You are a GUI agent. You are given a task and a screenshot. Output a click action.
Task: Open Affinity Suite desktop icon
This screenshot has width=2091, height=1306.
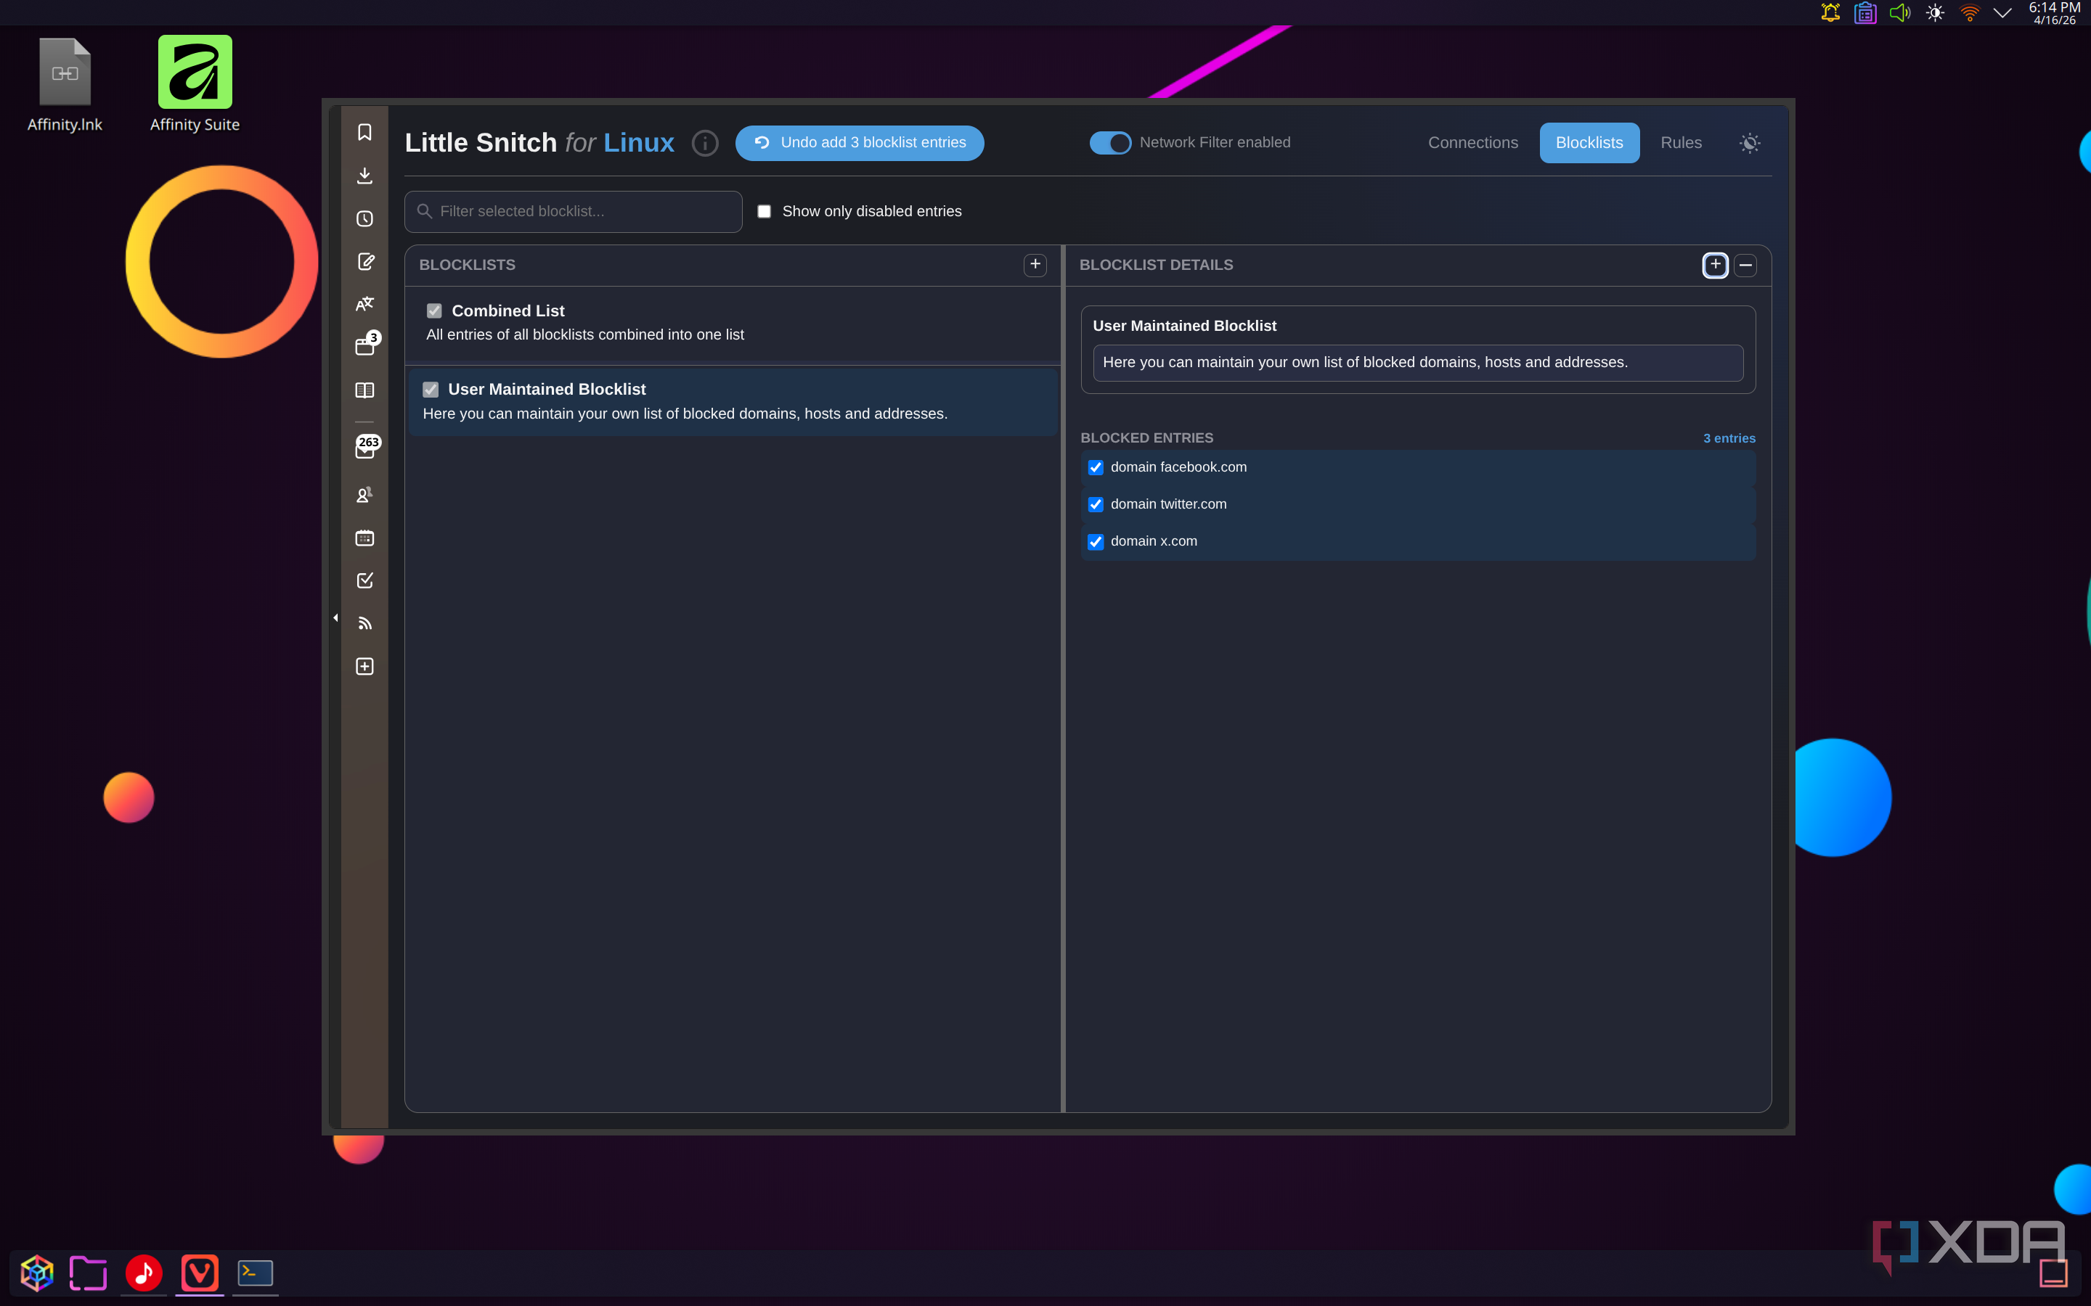(195, 85)
